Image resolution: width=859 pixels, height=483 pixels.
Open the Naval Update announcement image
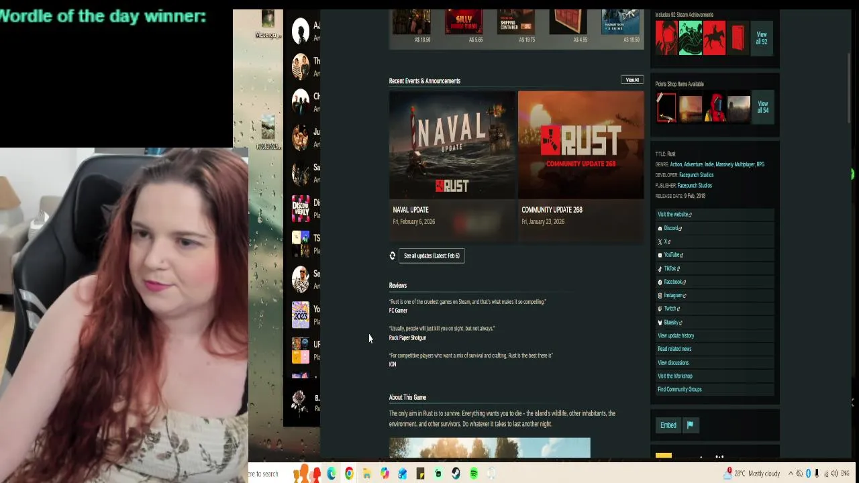452,145
